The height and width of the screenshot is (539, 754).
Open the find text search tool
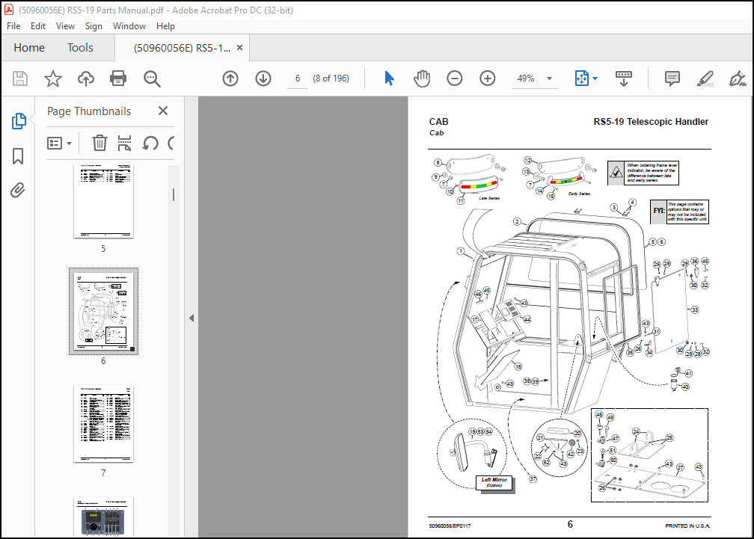pos(152,78)
